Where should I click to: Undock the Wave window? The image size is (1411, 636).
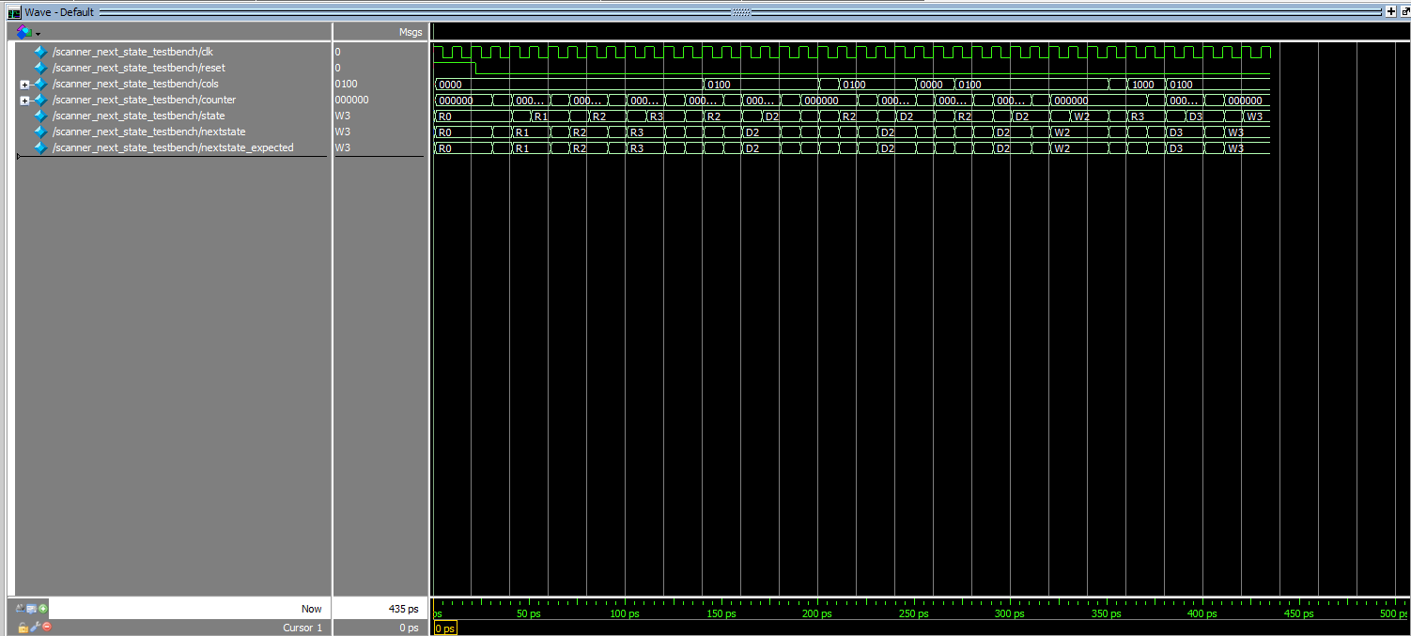(x=1404, y=11)
